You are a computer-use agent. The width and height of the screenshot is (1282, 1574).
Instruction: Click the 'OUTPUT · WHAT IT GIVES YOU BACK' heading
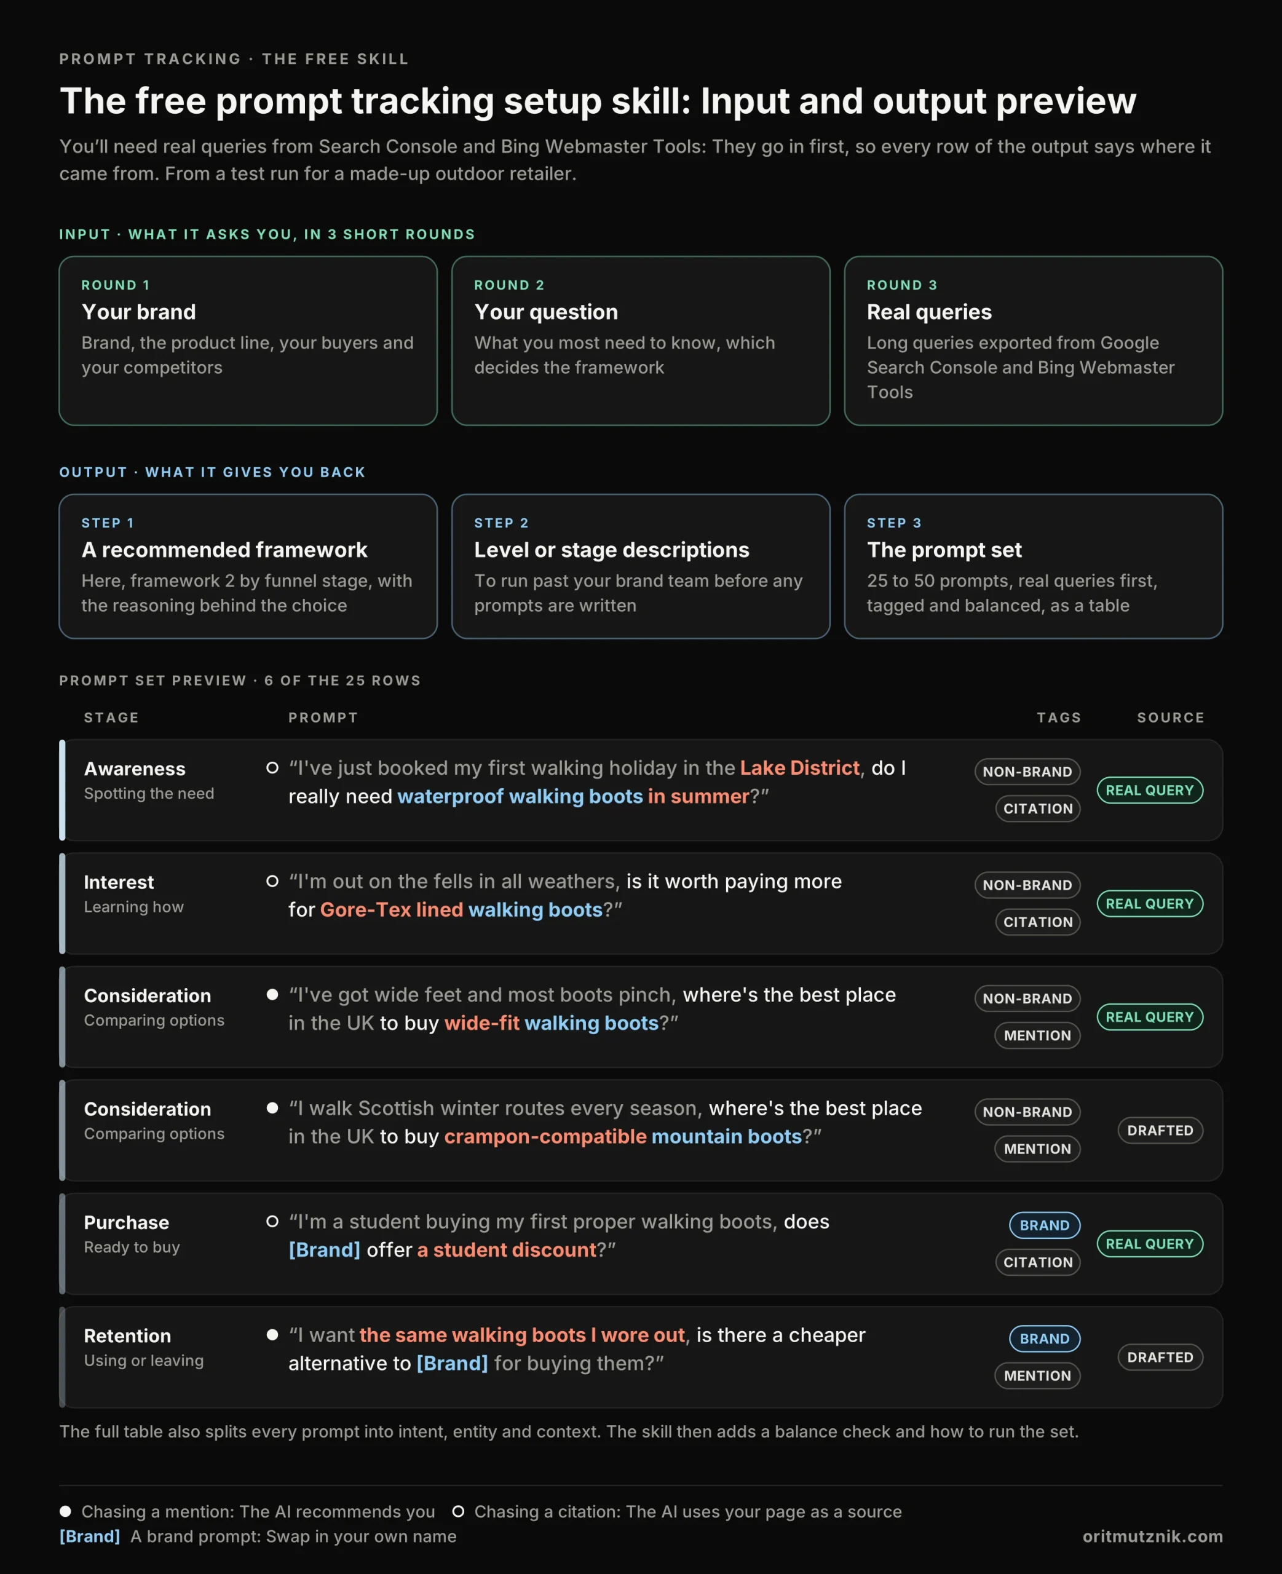click(x=213, y=472)
